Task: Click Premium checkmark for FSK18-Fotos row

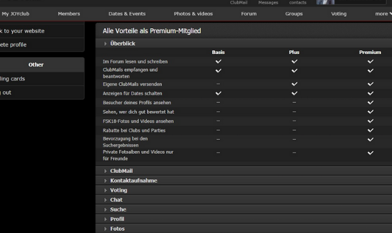Action: [x=370, y=121]
